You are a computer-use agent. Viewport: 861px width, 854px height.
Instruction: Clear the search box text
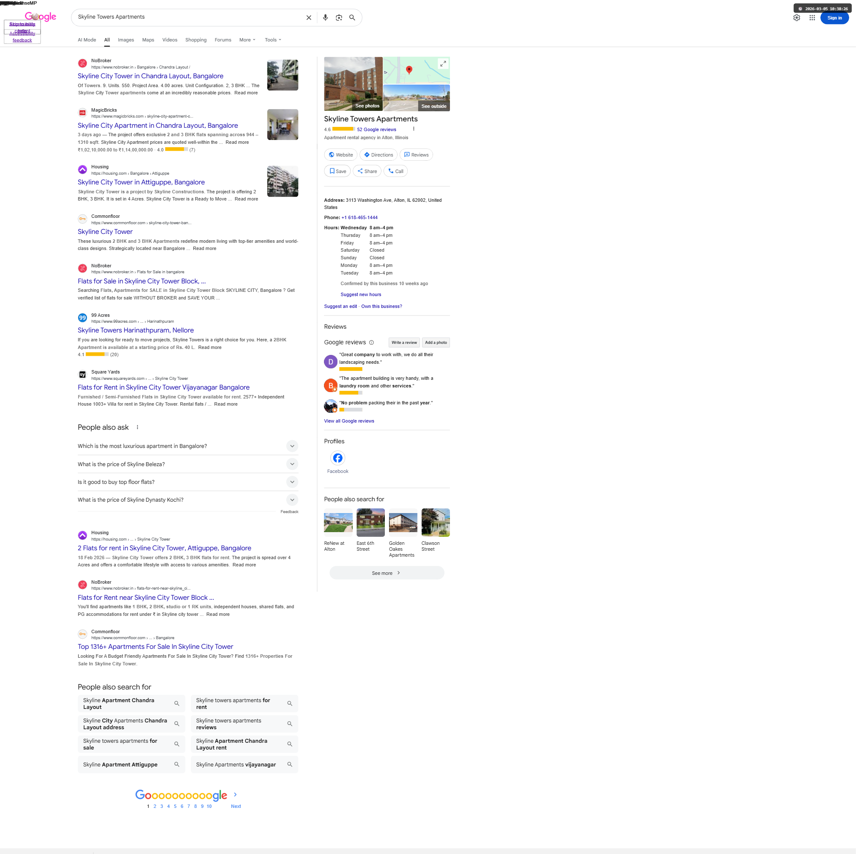point(310,18)
